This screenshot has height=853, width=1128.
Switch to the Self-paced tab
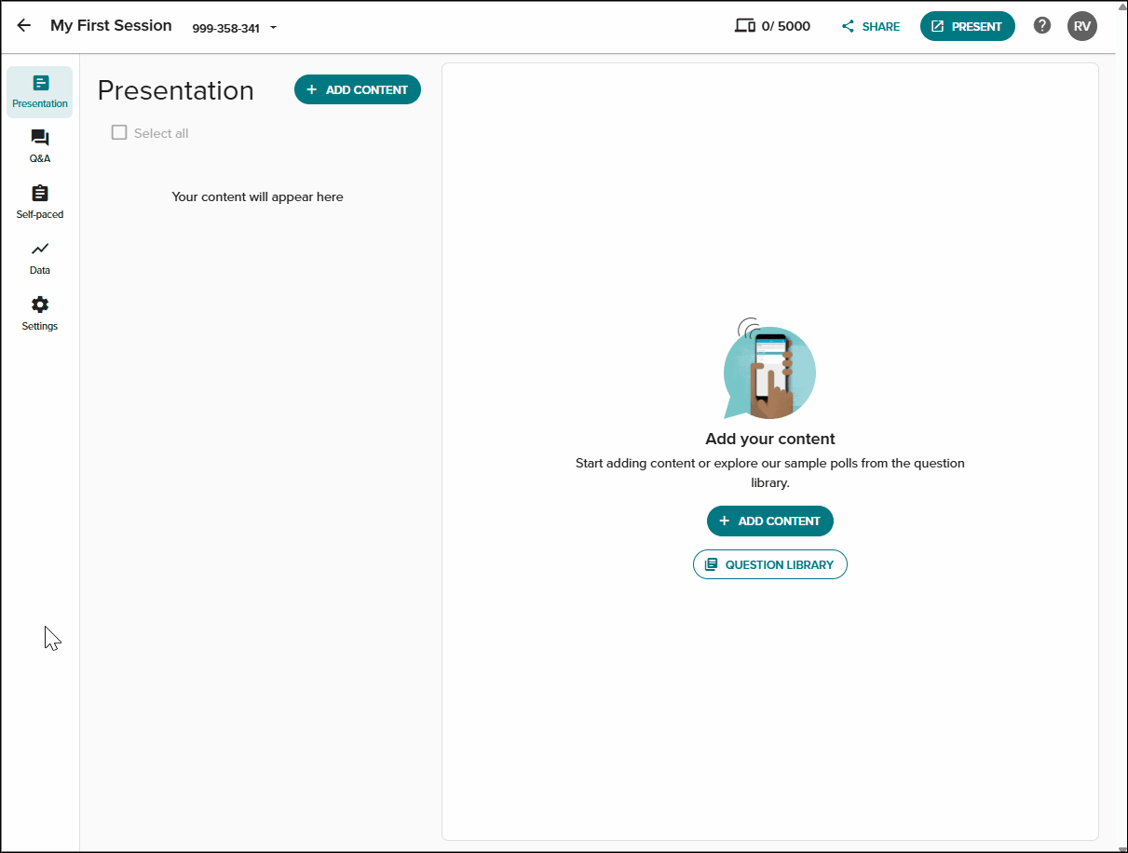(40, 203)
